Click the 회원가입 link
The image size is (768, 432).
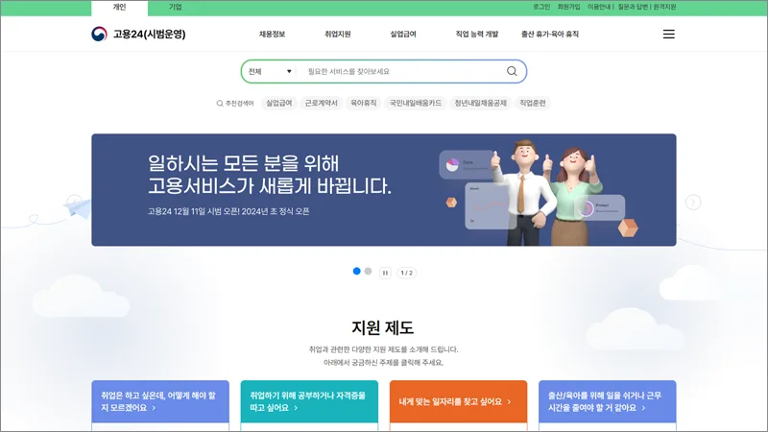[568, 7]
